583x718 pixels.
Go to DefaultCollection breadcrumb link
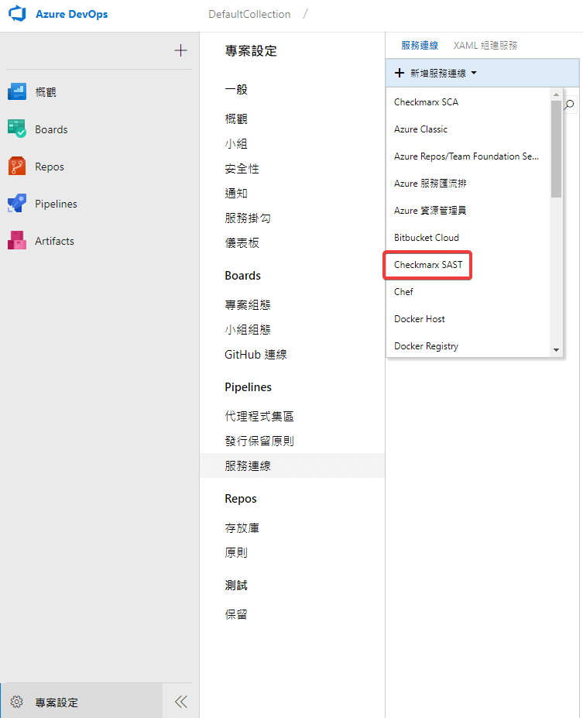click(x=249, y=15)
